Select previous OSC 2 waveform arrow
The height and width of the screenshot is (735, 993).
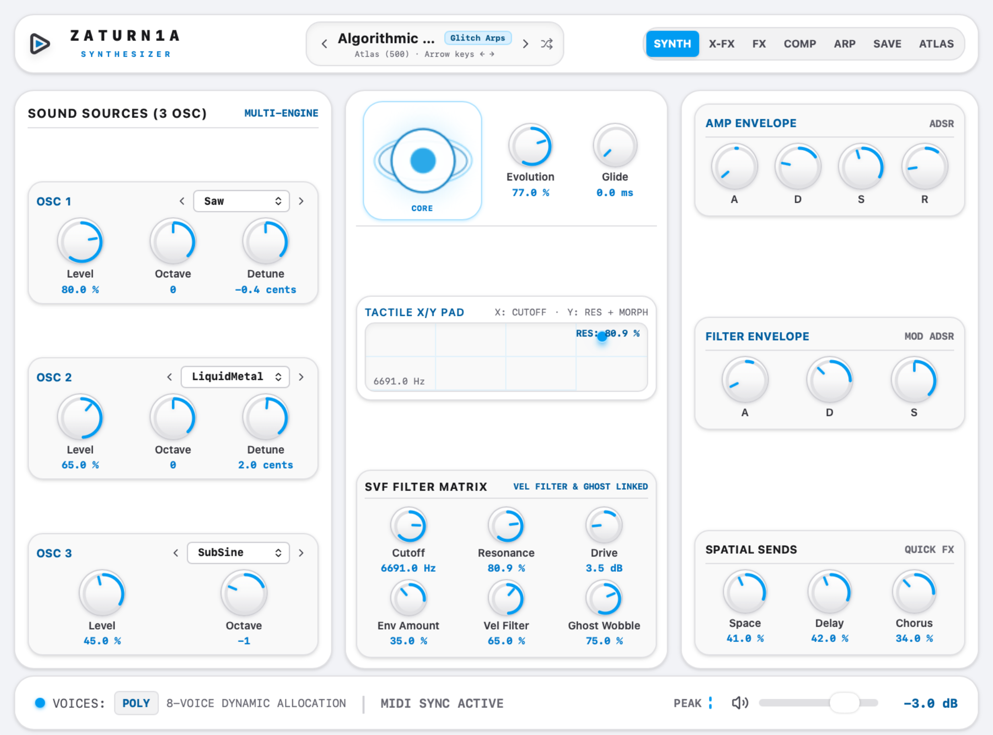(x=169, y=377)
